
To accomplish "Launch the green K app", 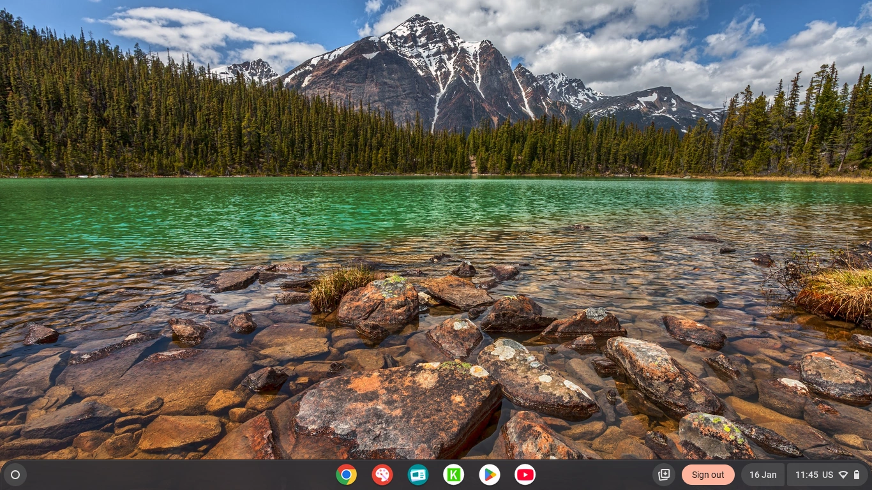I will pyautogui.click(x=454, y=475).
